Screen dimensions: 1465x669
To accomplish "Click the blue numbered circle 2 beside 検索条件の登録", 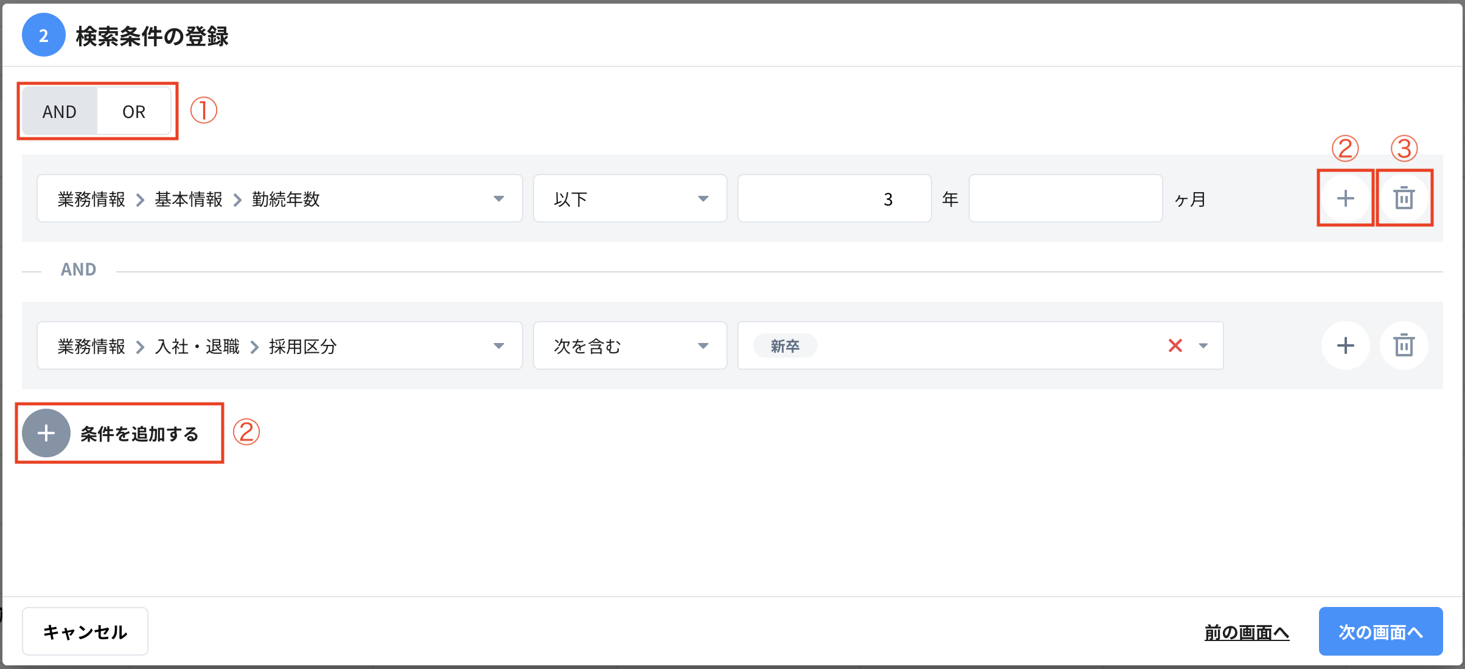I will 43,35.
